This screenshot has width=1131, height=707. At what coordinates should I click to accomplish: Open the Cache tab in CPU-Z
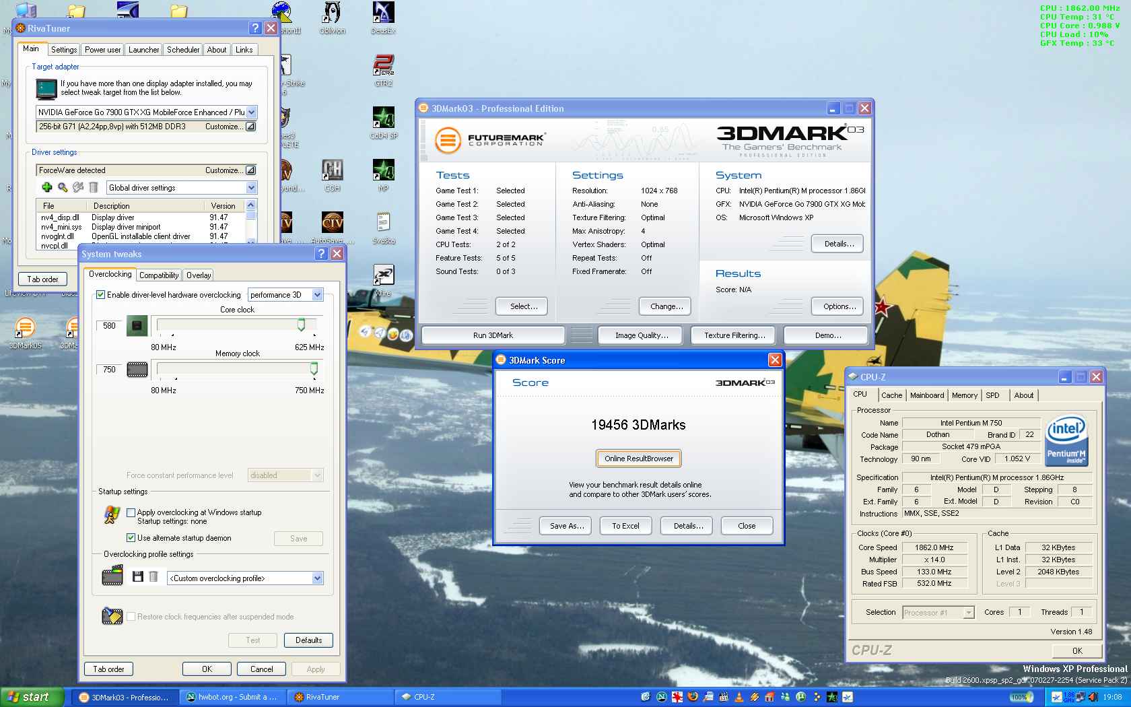[x=891, y=395]
